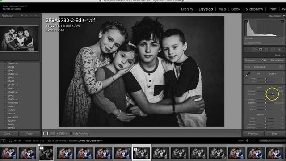Click the Auto tone button
The height and width of the screenshot is (161, 286).
[x=279, y=88]
